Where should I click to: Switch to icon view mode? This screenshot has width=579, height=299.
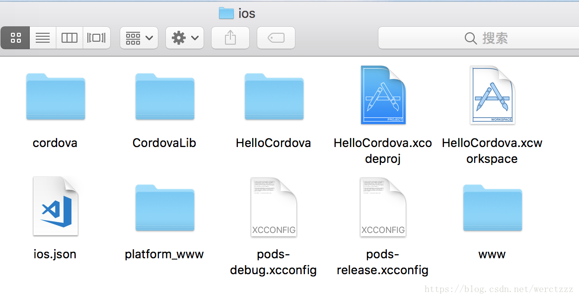[15, 38]
